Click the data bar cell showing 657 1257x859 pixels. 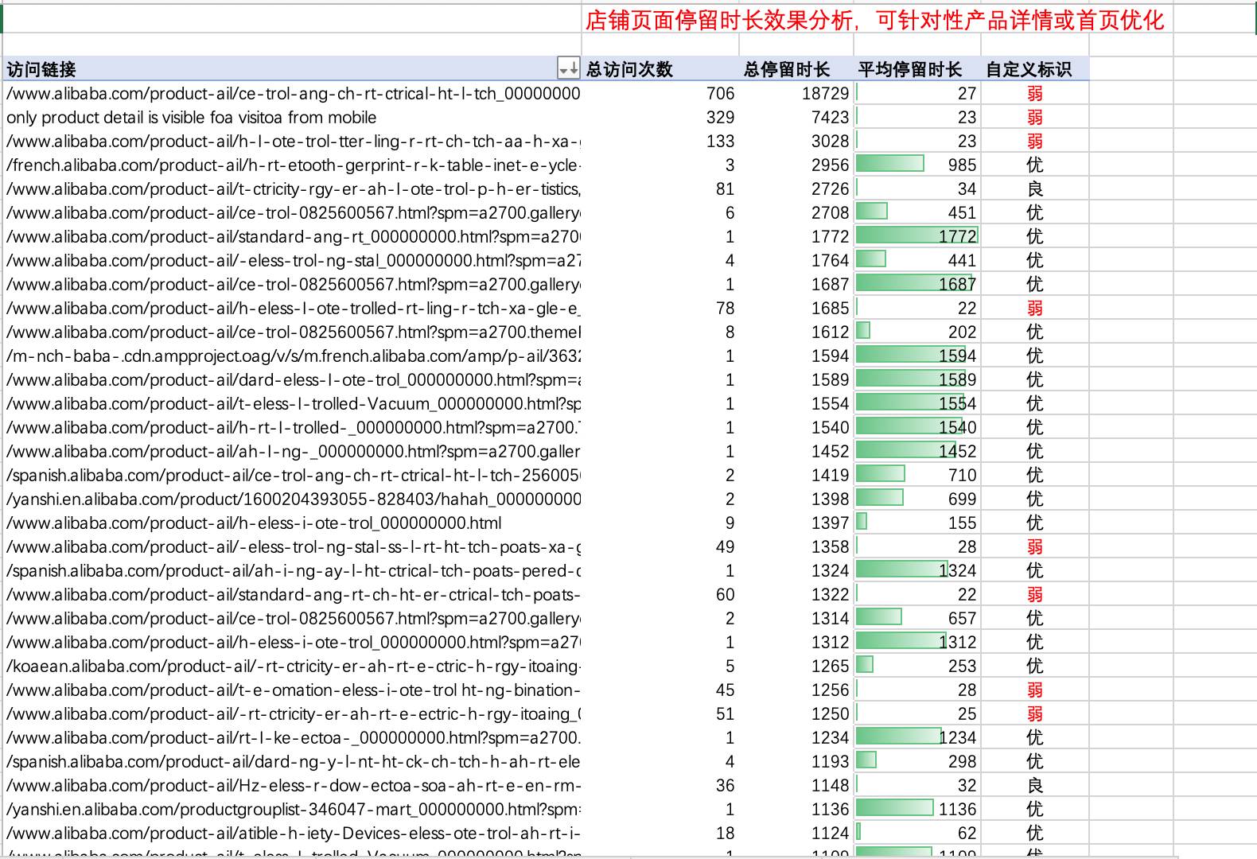click(x=917, y=618)
